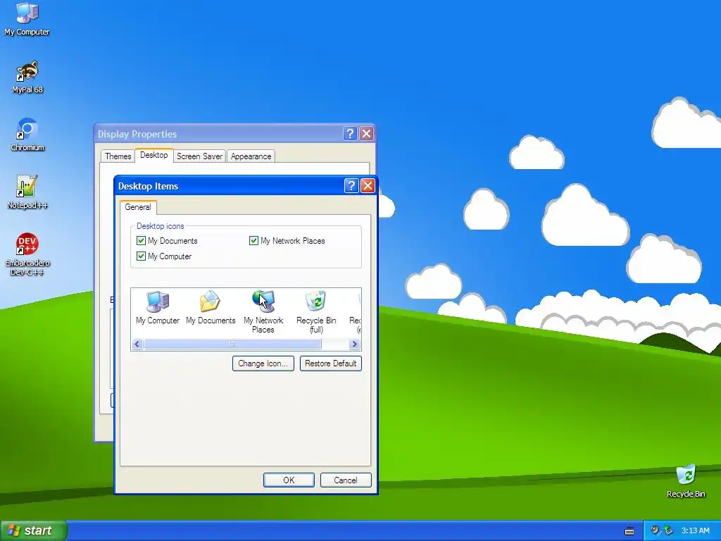Open Chromium desktop shortcut
Image resolution: width=721 pixels, height=541 pixels.
tap(27, 135)
